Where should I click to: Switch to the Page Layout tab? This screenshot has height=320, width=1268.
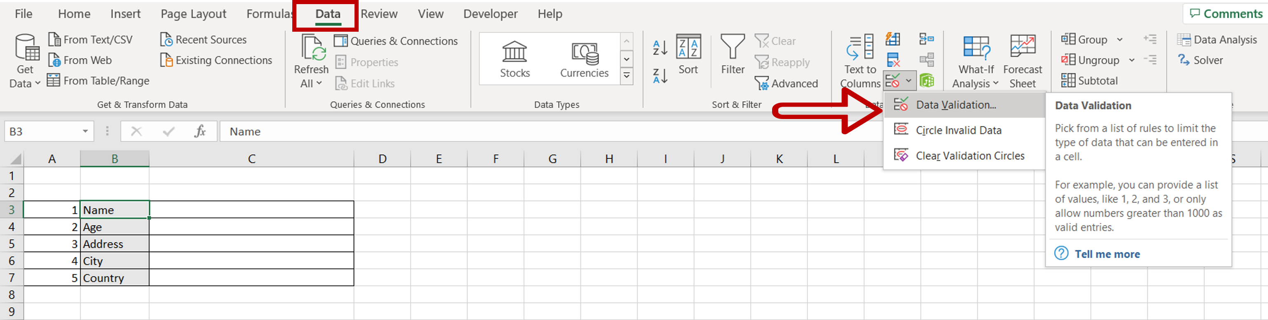(x=193, y=14)
